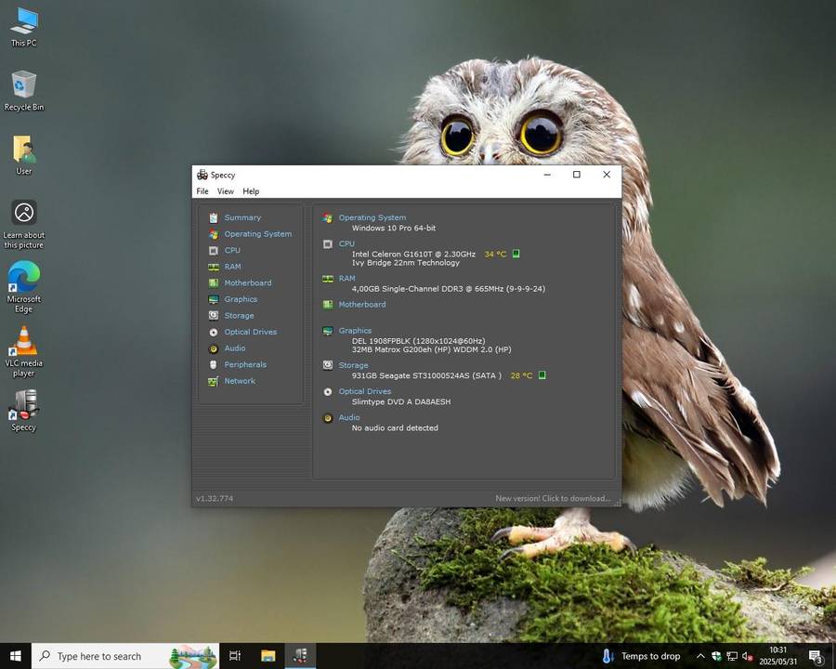The height and width of the screenshot is (669, 836).
Task: Open Storage in the sidebar
Action: click(239, 316)
